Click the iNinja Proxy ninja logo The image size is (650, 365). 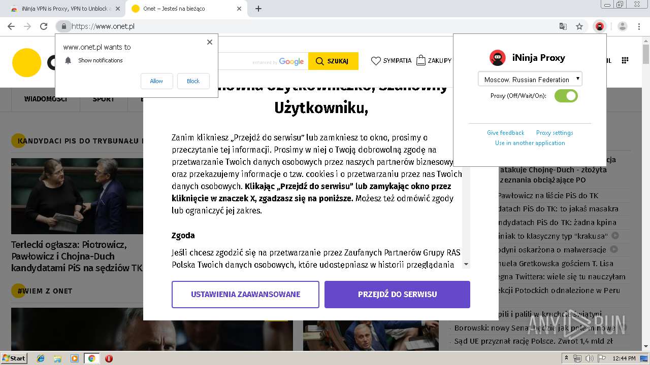[x=498, y=58]
